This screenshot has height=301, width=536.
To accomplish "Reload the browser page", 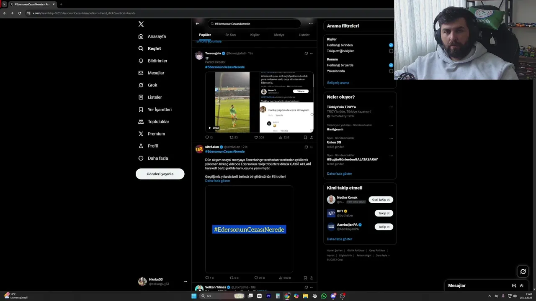I will point(19,13).
